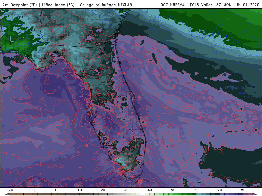The image size is (262, 196).
Task: Click the 30 label on the color scale
Action: click(126, 190)
